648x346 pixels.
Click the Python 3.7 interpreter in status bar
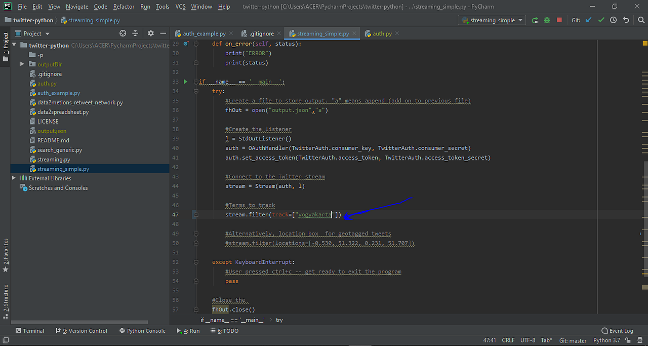[606, 340]
